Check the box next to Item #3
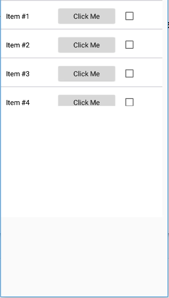 (130, 74)
